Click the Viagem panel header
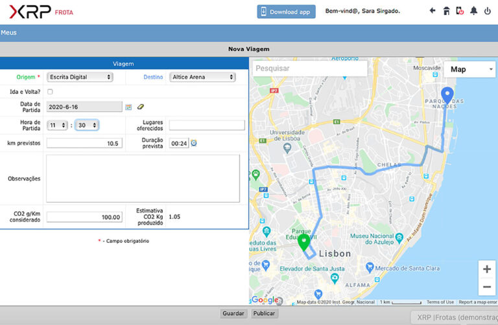Screen dimensions: 498x325 (124, 63)
